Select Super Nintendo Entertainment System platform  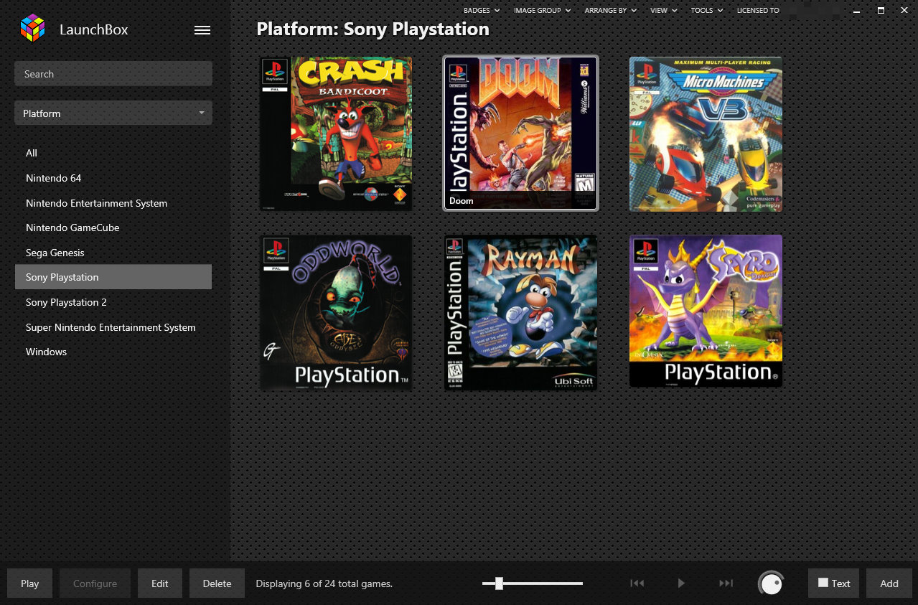[113, 327]
